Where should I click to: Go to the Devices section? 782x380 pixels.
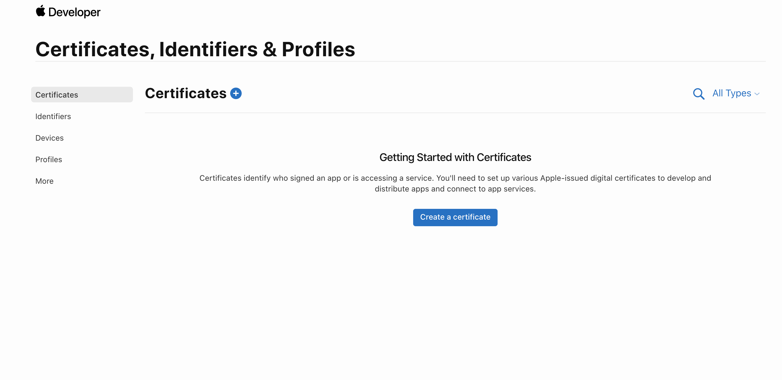[49, 138]
